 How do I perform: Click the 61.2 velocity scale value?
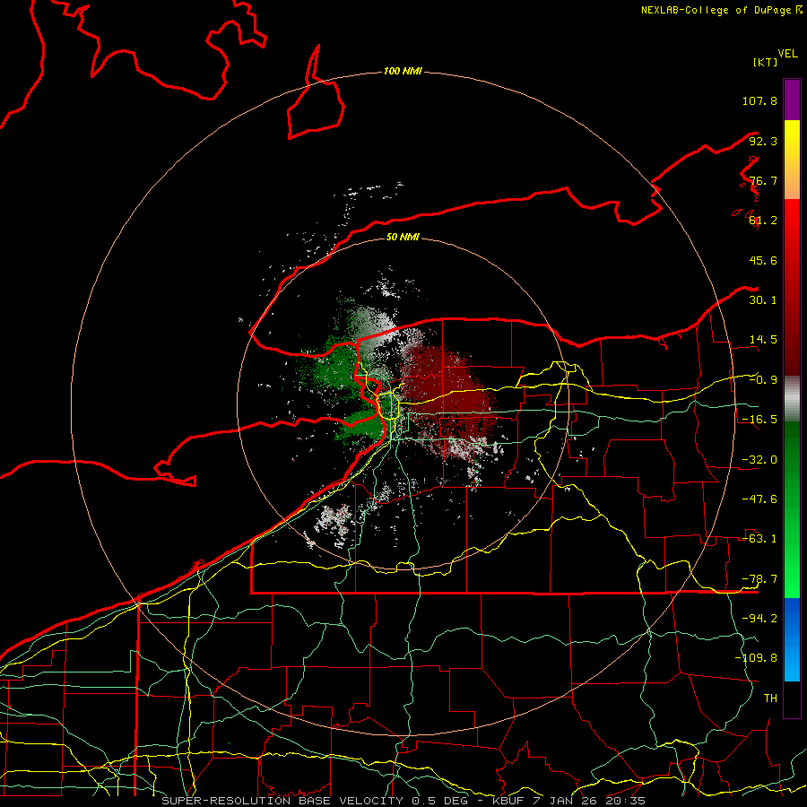pos(763,221)
